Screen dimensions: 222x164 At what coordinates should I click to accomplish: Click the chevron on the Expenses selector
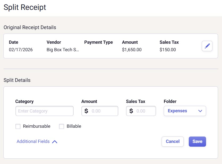click(x=200, y=111)
